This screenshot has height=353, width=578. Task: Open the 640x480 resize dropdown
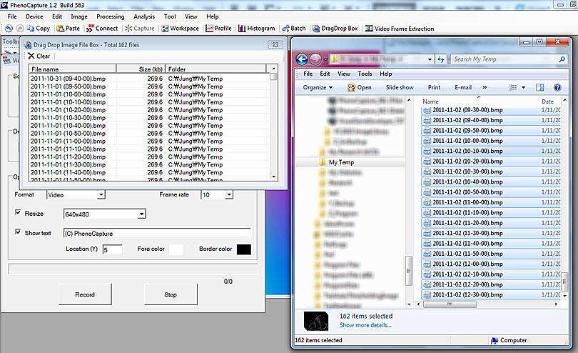pos(141,214)
